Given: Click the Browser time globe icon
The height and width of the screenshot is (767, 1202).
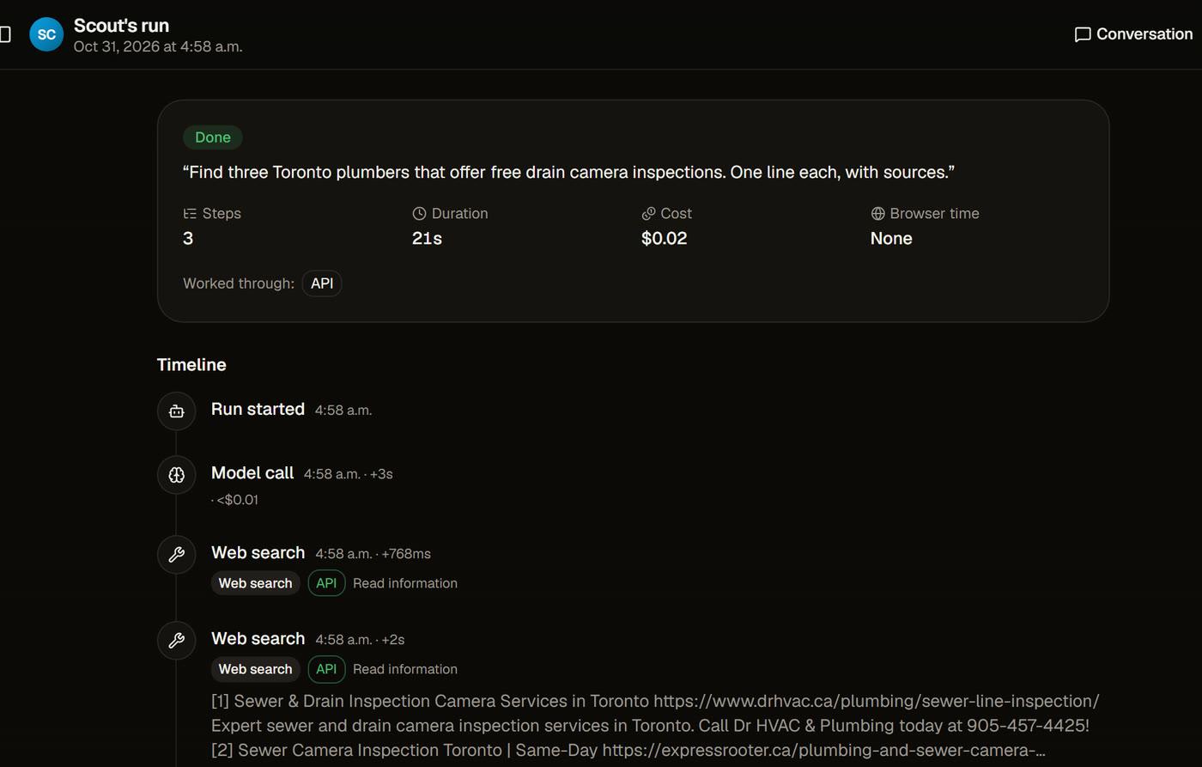Looking at the screenshot, I should (x=877, y=214).
